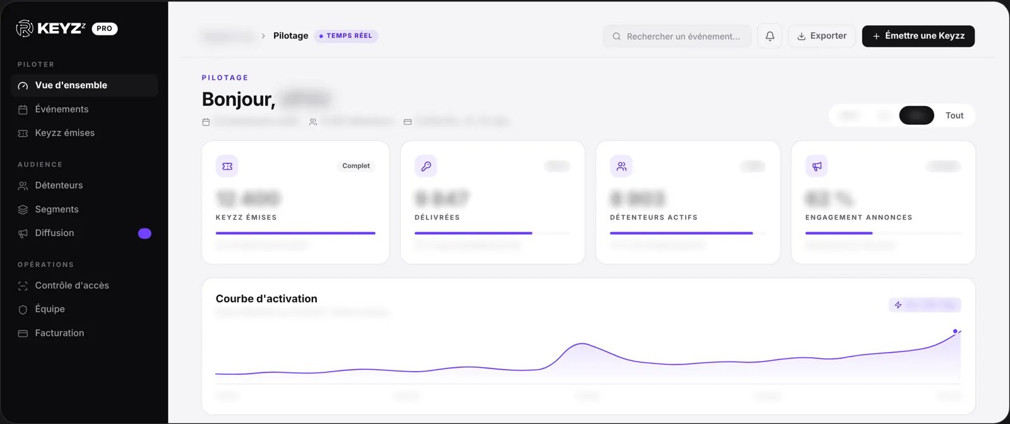Click the users icon on Détenteurs actifs card
The width and height of the screenshot is (1010, 424).
(622, 166)
